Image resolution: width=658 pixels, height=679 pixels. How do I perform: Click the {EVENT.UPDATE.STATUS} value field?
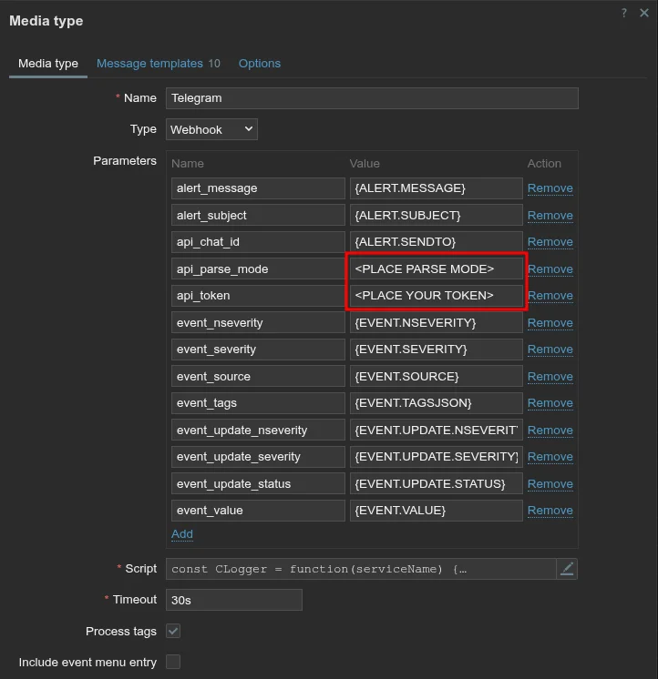(x=436, y=483)
